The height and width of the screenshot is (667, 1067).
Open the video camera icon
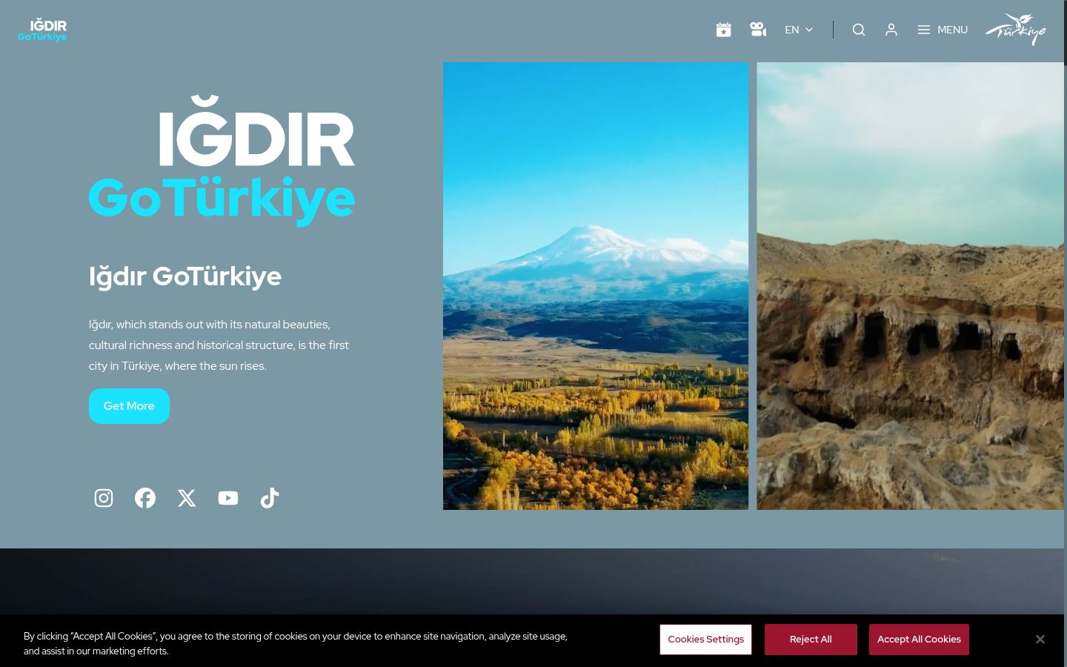click(758, 30)
